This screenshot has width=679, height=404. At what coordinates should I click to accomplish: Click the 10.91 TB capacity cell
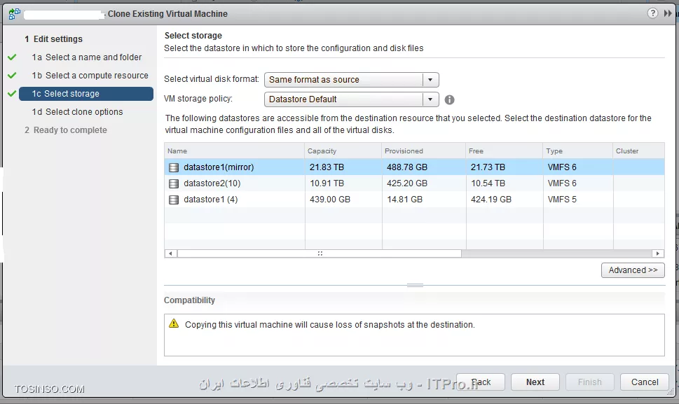pos(327,183)
